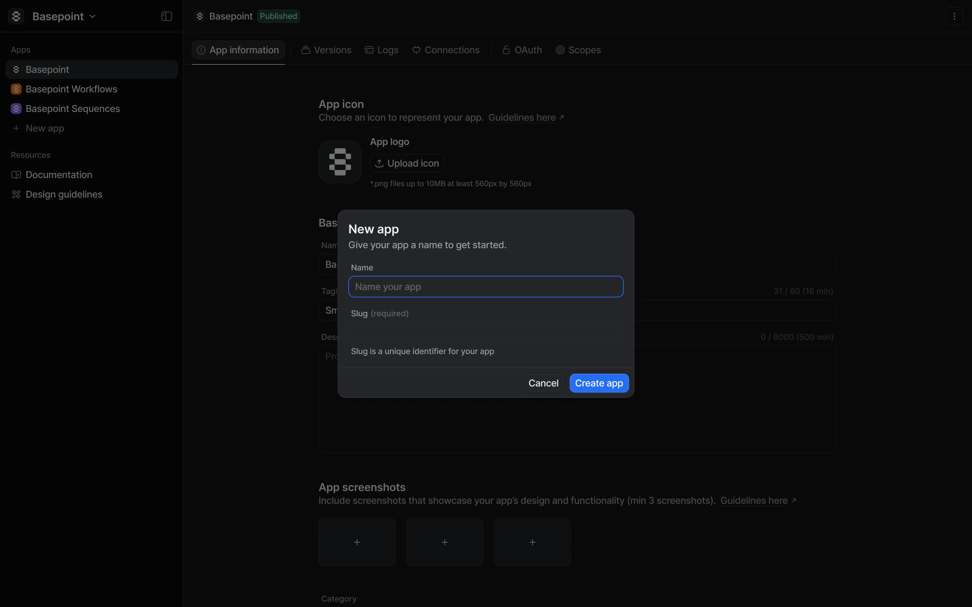Click the Logs tab terminal icon
Viewport: 972px width, 607px height.
click(x=369, y=50)
